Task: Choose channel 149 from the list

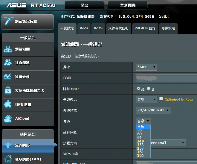Action: click(x=143, y=141)
